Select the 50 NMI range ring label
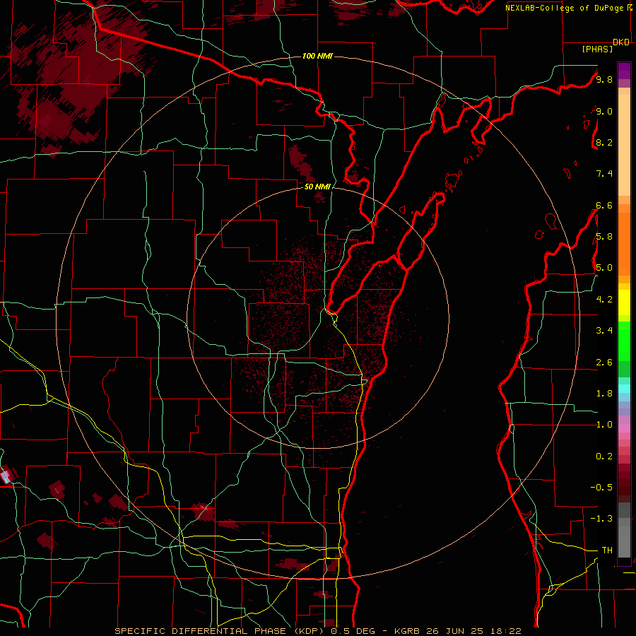 tap(317, 187)
